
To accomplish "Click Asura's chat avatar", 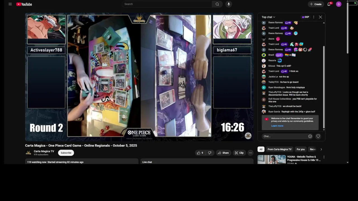I will pyautogui.click(x=264, y=39).
